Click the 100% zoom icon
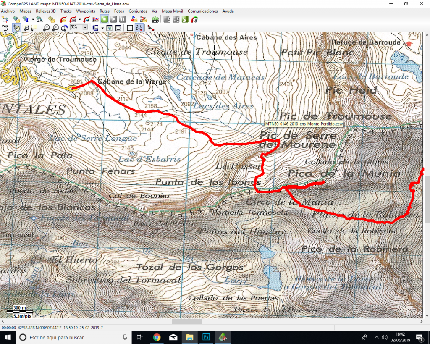This screenshot has width=430, height=344. [5, 28]
